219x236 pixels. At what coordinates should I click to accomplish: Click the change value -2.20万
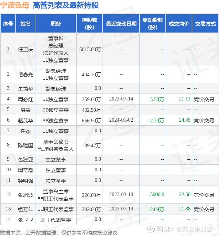[156, 121]
